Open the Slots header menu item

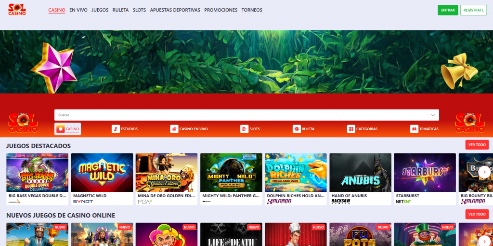click(x=139, y=10)
